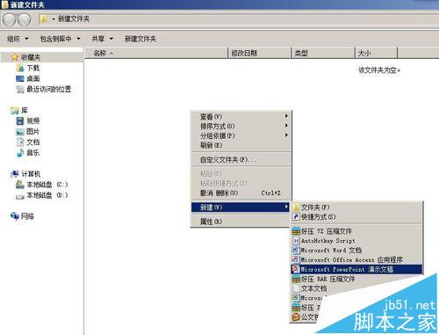
Task: Sort by the 类型 column header
Action: pyautogui.click(x=323, y=53)
